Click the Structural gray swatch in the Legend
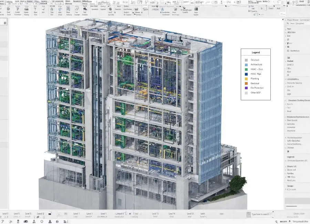 click(246, 60)
